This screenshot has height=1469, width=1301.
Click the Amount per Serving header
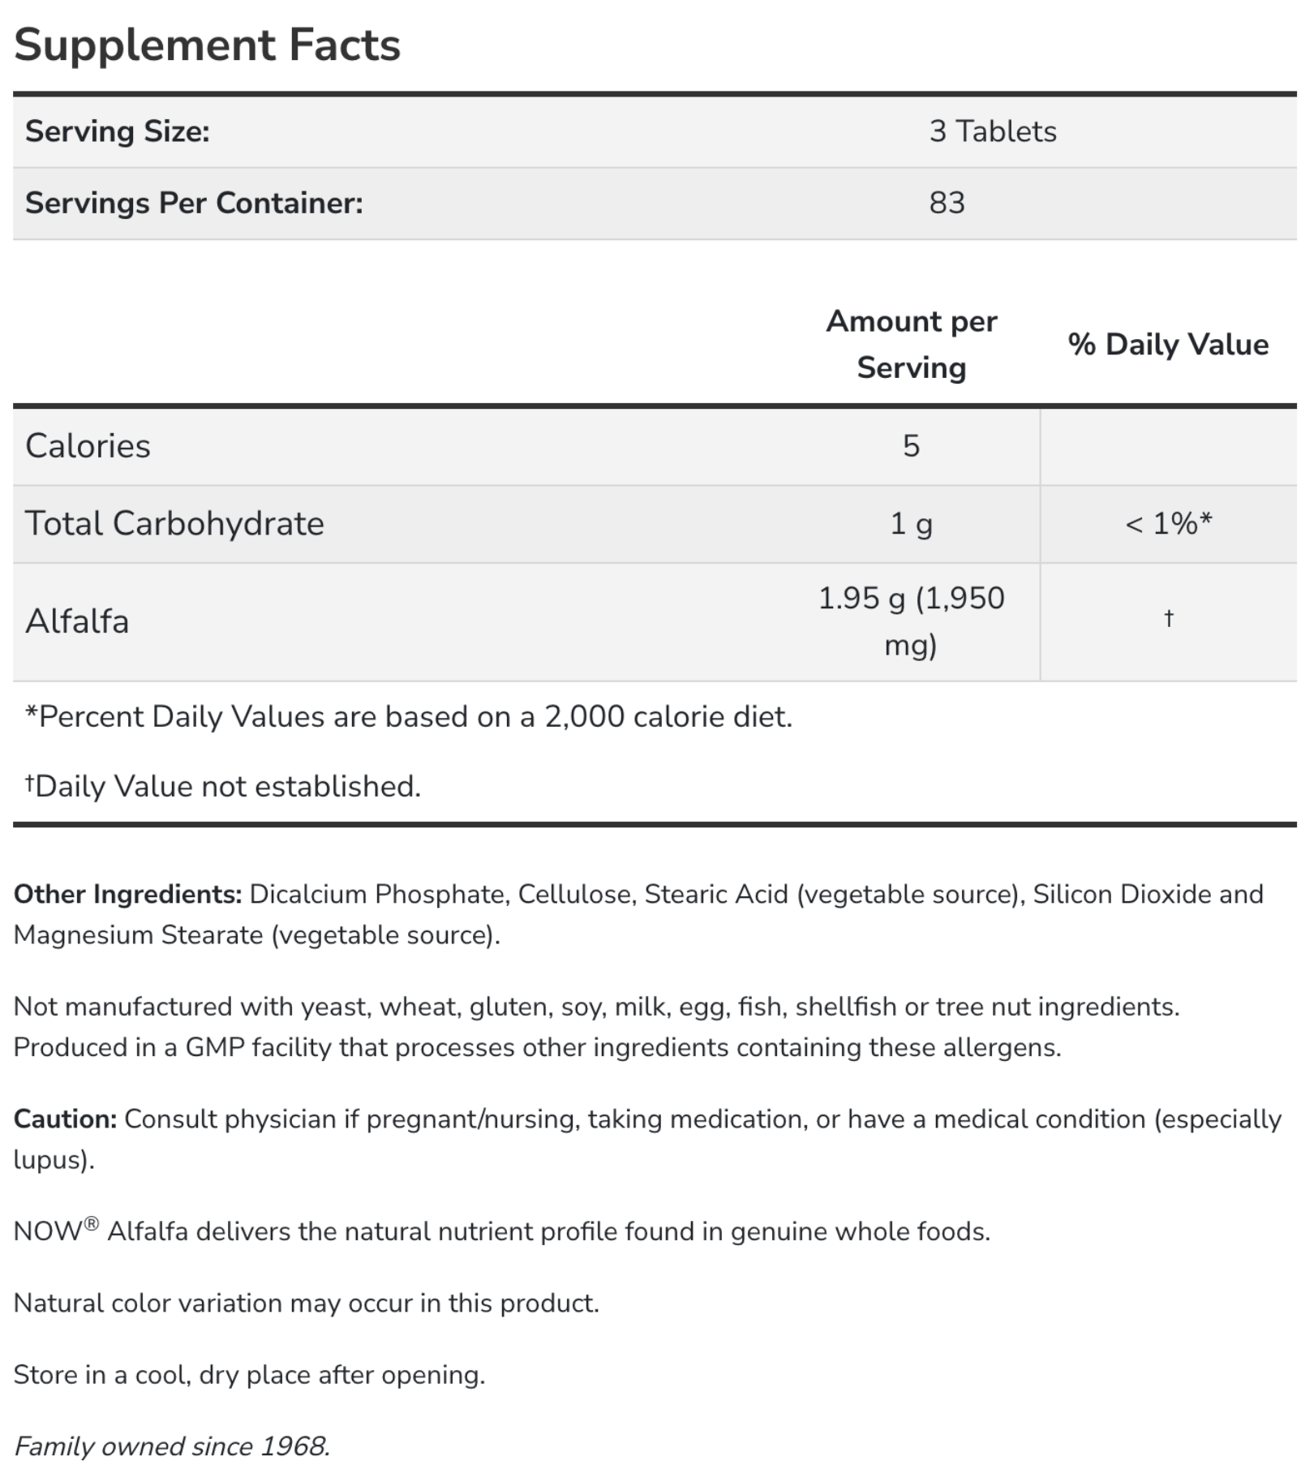pos(912,345)
